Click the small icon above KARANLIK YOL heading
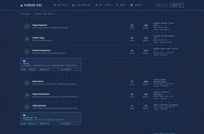 pyautogui.click(x=24, y=115)
